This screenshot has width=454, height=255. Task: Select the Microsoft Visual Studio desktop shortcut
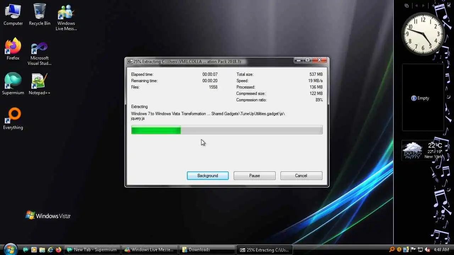(x=39, y=53)
